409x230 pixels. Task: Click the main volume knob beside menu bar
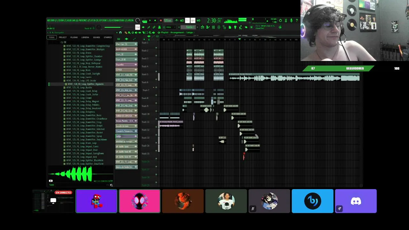(x=138, y=20)
